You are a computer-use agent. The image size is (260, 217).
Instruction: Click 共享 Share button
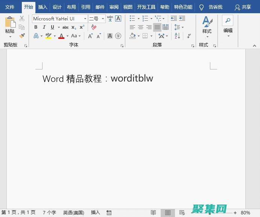point(243,7)
